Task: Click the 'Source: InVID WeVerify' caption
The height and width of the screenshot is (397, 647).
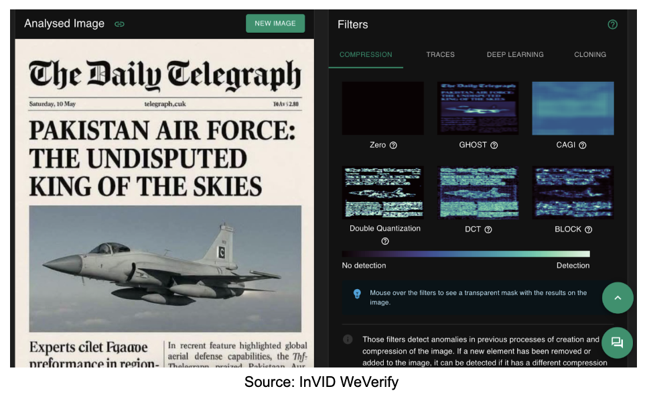Action: [x=321, y=382]
